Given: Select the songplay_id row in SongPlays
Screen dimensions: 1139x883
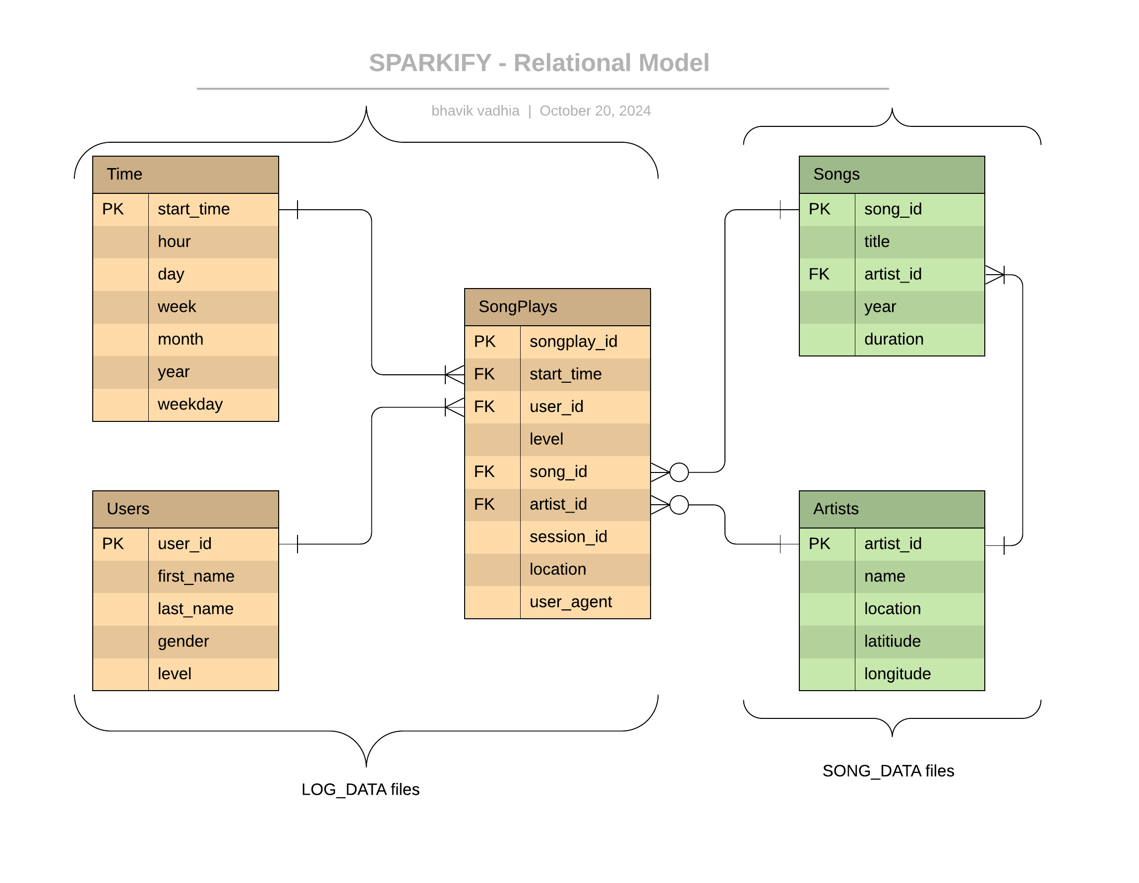Looking at the screenshot, I should 557,342.
